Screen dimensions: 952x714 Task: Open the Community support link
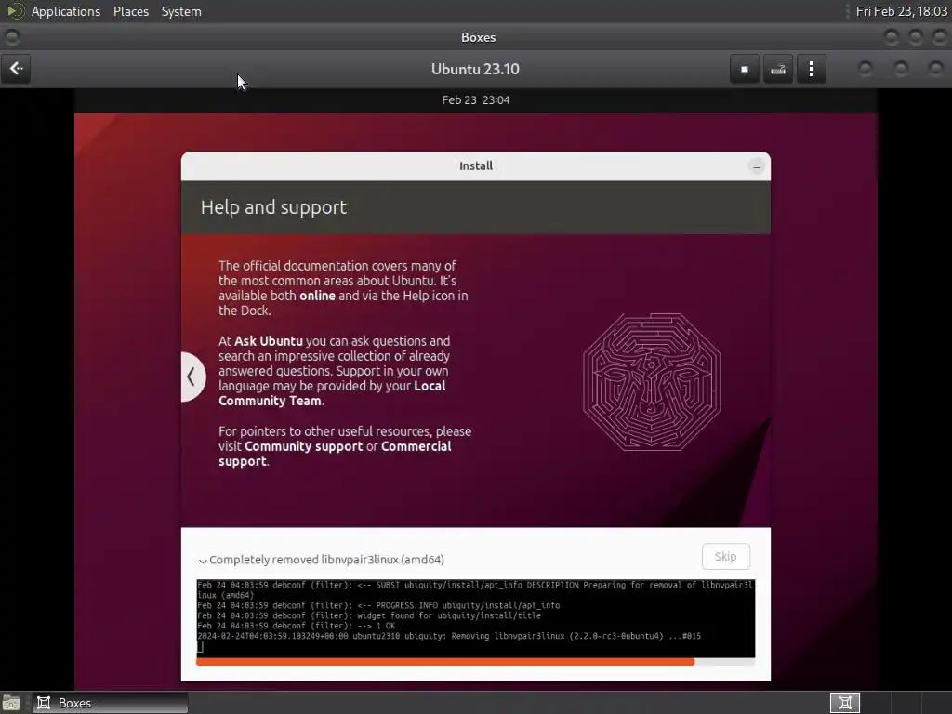(304, 446)
